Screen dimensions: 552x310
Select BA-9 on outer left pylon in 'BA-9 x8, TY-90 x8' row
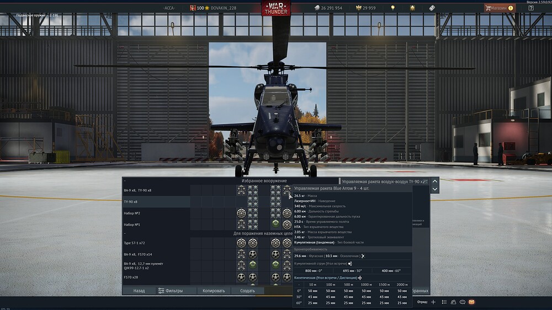click(x=241, y=190)
